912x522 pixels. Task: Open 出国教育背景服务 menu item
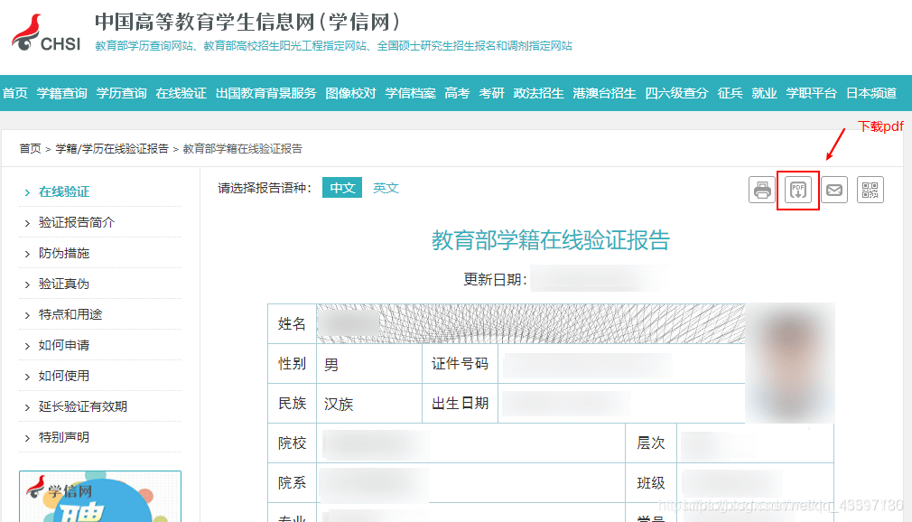click(265, 93)
